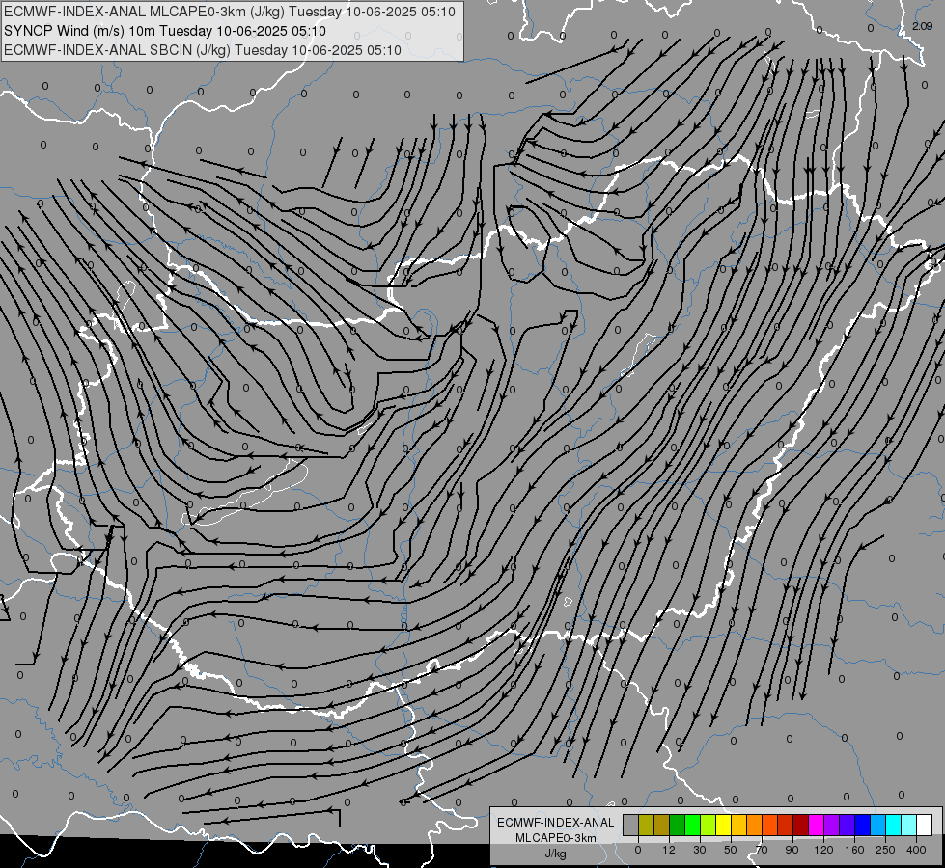Select the bright green legend swatch
This screenshot has height=868, width=945.
tap(692, 825)
